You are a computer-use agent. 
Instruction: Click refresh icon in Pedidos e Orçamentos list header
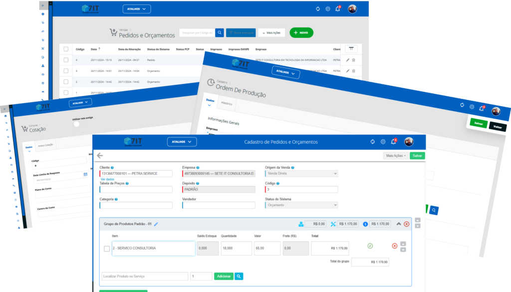point(318,9)
